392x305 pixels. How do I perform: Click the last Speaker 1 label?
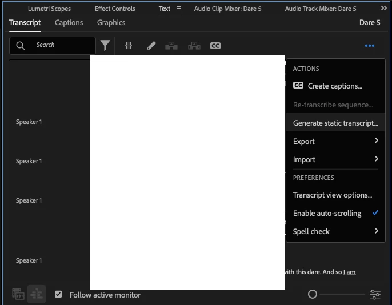click(29, 260)
